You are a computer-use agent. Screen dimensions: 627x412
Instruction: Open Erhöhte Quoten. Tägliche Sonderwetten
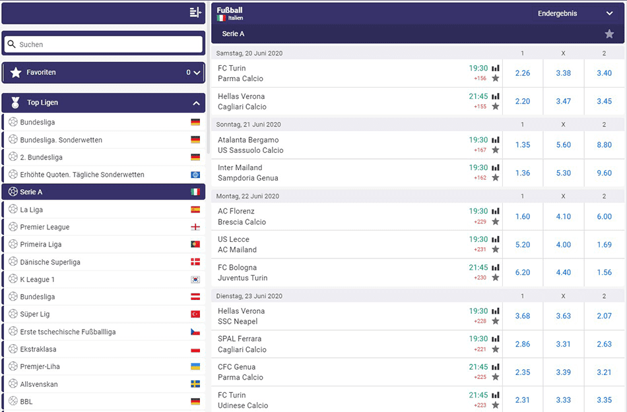tap(104, 175)
